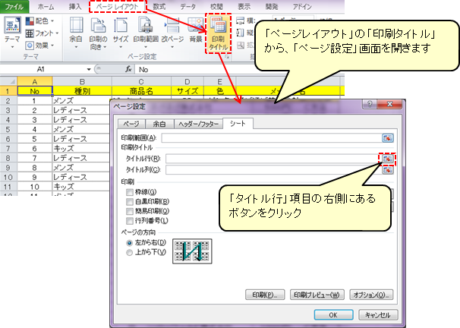The width and height of the screenshot is (460, 328).
Task: Click cell D1 labeled サイズ
Action: click(187, 91)
